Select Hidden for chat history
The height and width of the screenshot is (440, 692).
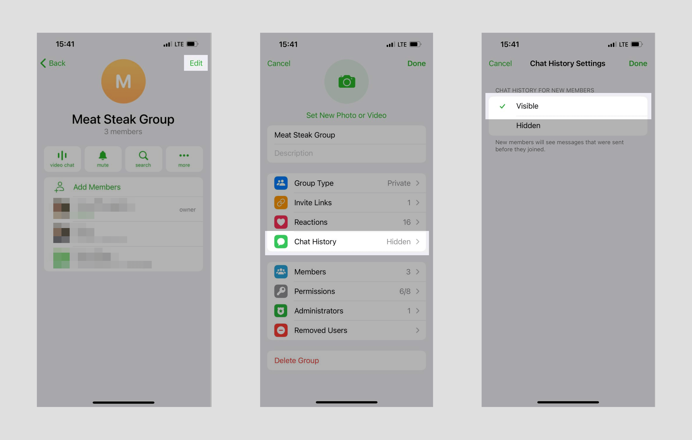[x=527, y=125]
